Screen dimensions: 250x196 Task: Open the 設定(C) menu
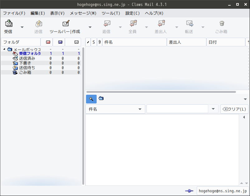[x=132, y=13]
